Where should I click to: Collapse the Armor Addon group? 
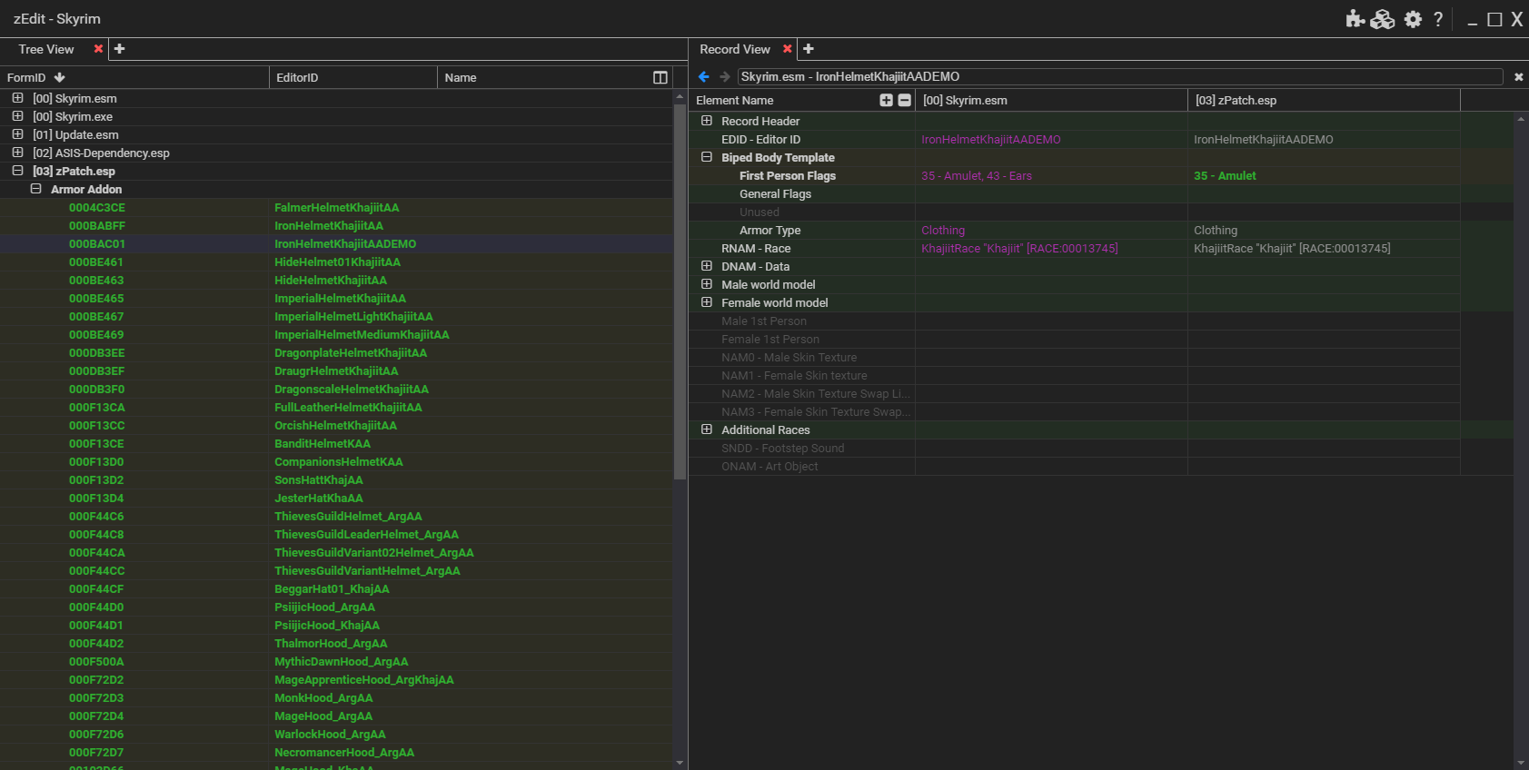point(36,189)
